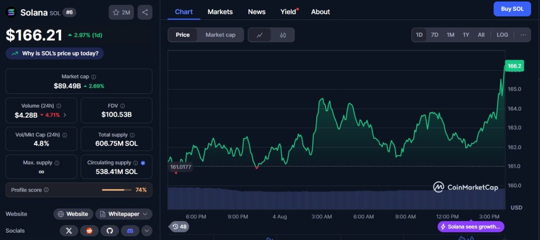Open the X (Twitter) social link

[69, 231]
